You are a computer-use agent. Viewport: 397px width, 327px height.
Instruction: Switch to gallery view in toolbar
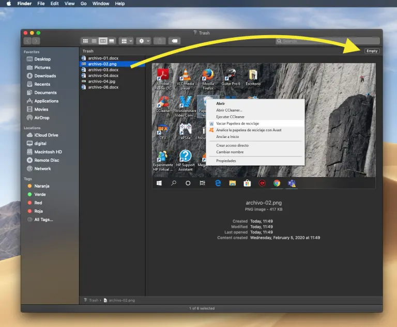tap(112, 41)
